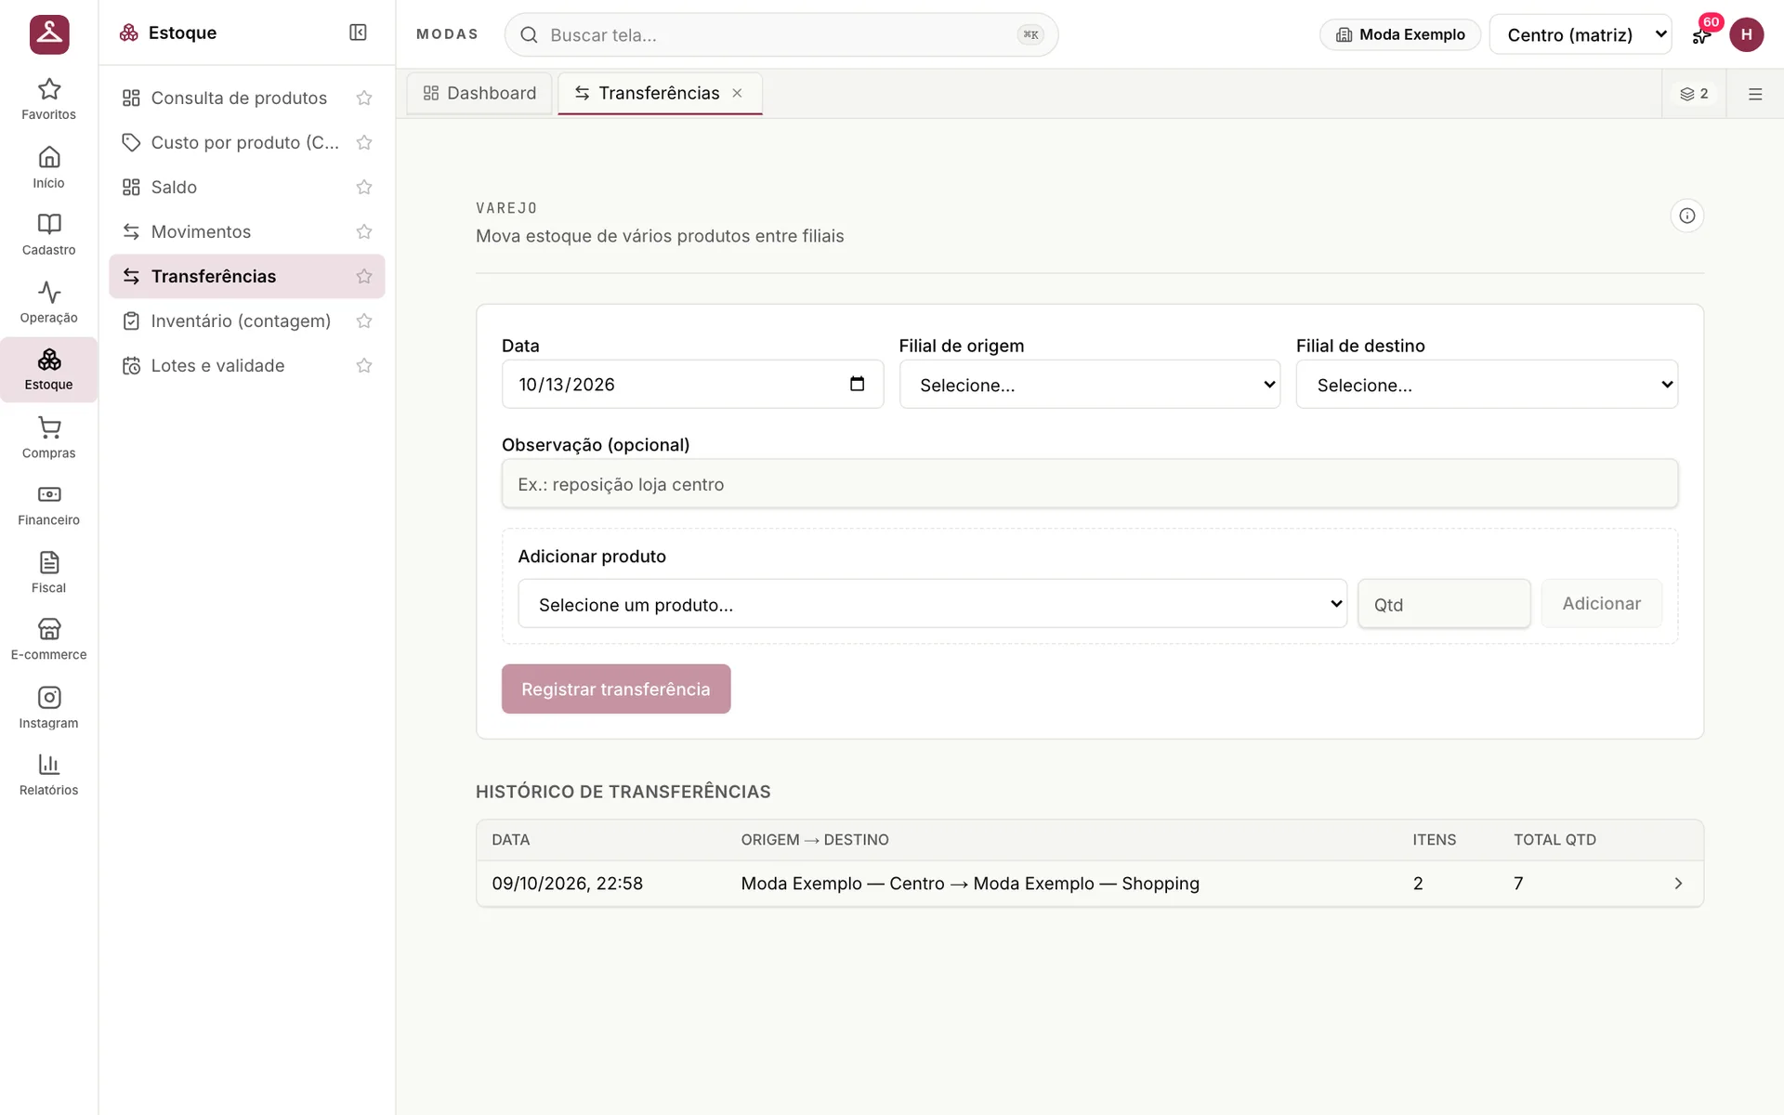Open the Cadastro section
This screenshot has width=1784, height=1115.
coord(48,234)
